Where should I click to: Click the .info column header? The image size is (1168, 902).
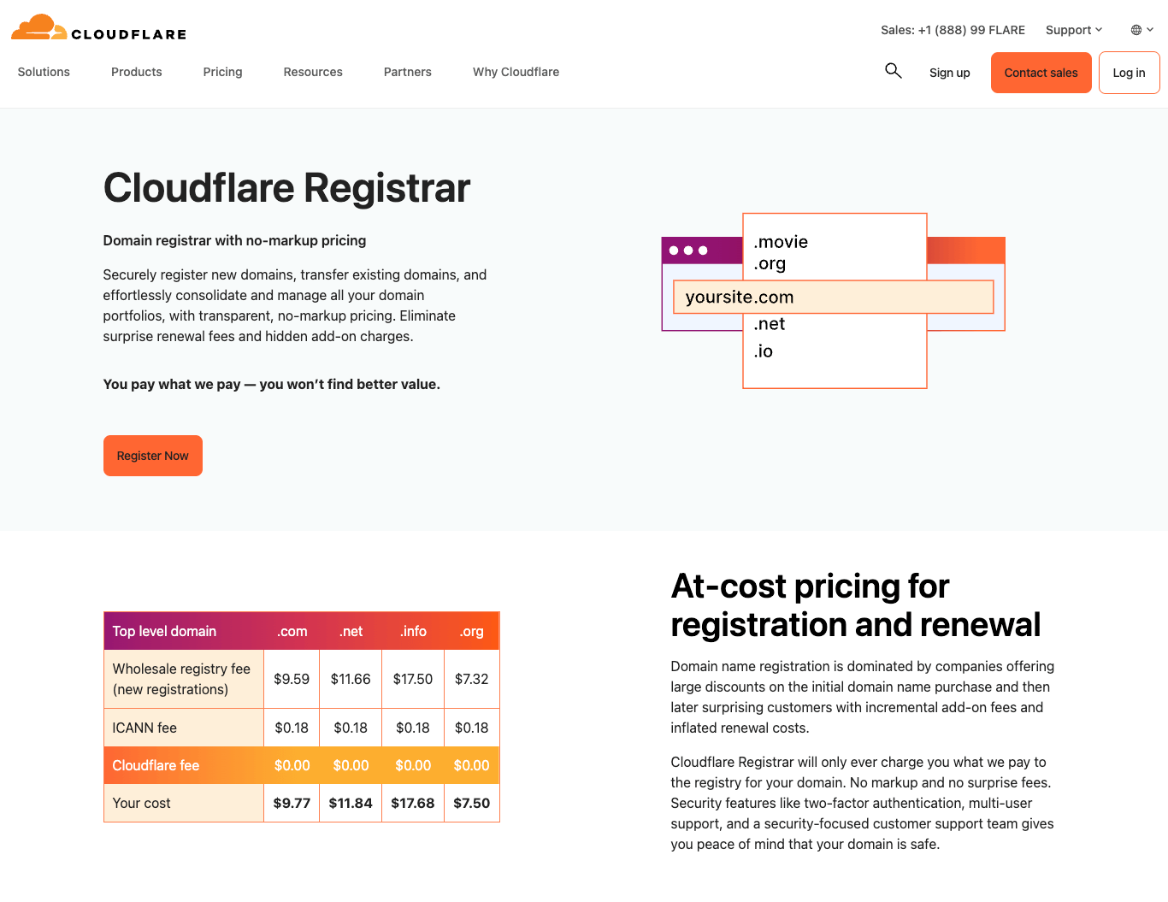(413, 631)
